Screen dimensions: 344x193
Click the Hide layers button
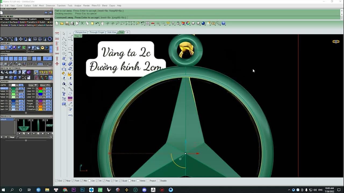pyautogui.click(x=33, y=85)
